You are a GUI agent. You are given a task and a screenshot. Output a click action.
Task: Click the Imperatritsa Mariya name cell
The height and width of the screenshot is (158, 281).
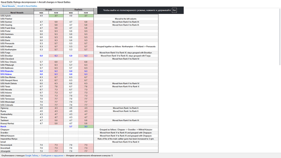(17, 139)
